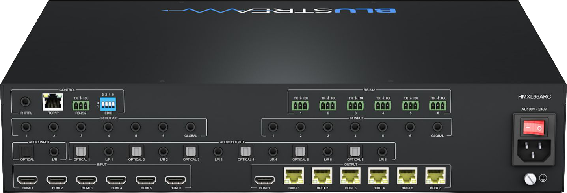Click the HDMI 1 input port
Screen dimensions: 567x193
(x=27, y=180)
